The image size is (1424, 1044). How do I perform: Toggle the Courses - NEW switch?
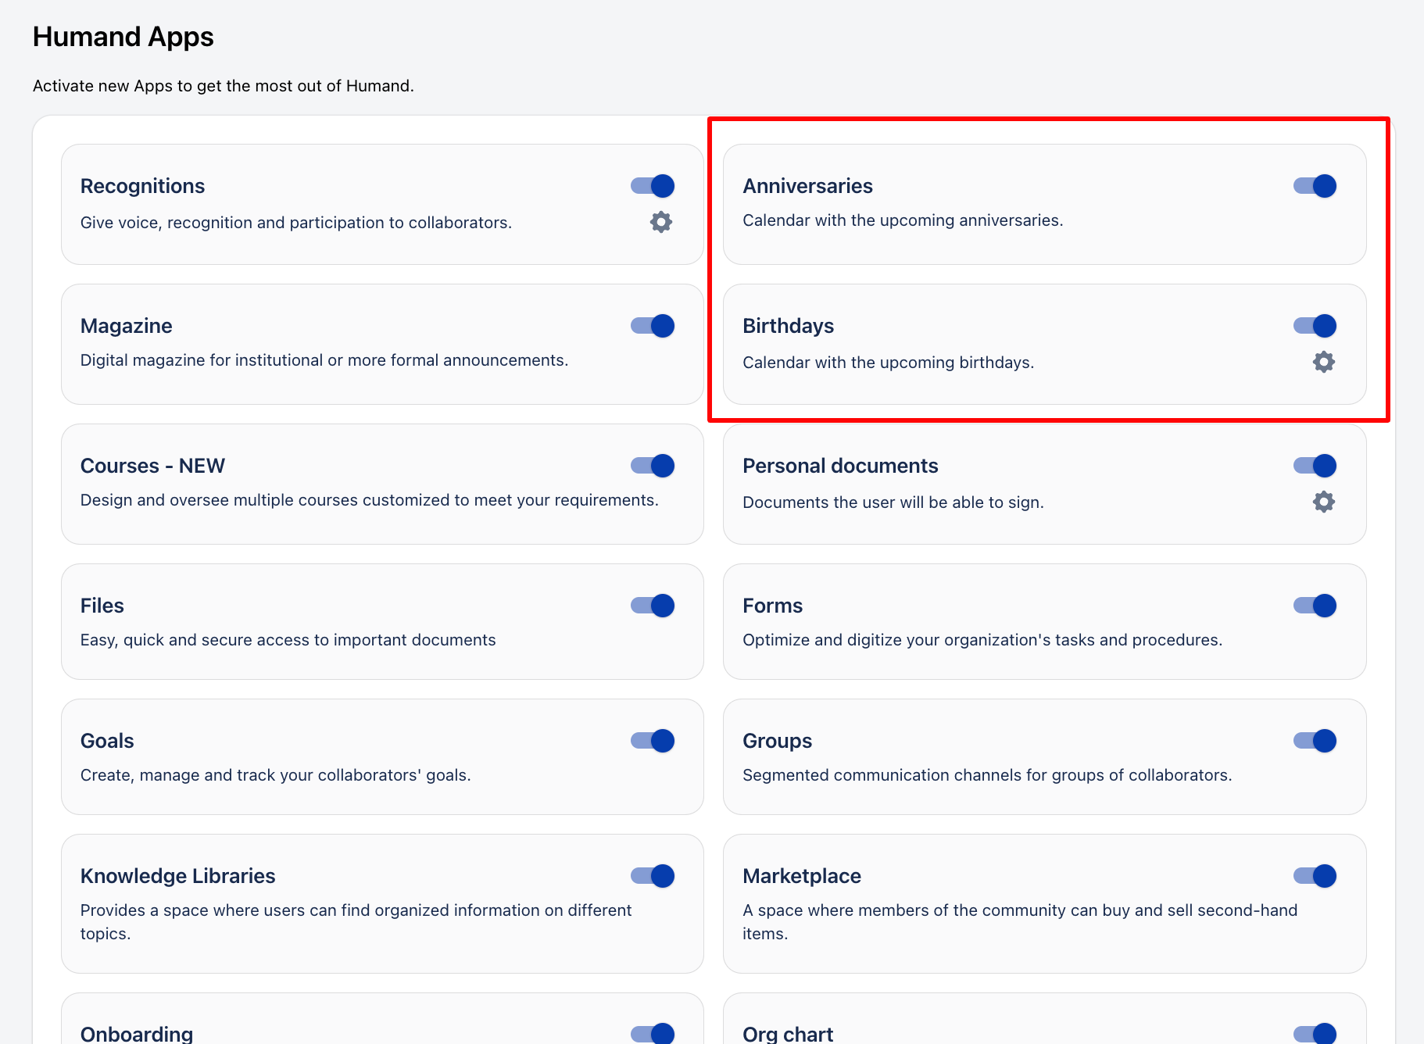coord(653,466)
